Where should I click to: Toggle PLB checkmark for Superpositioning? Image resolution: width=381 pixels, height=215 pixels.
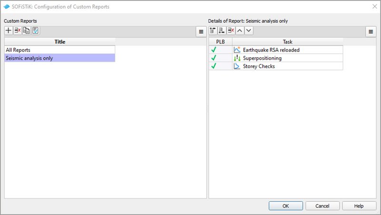point(213,58)
